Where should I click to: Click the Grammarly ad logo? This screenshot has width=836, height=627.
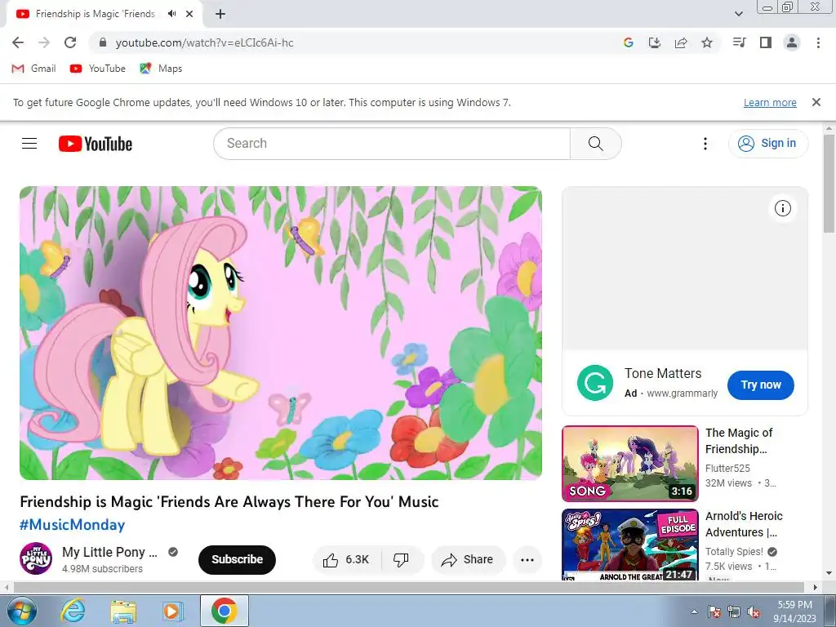point(595,383)
